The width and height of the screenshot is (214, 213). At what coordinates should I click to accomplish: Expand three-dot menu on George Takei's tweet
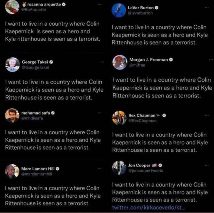(102, 62)
